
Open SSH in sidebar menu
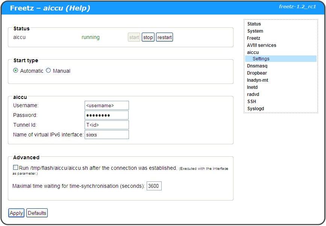pos(252,102)
